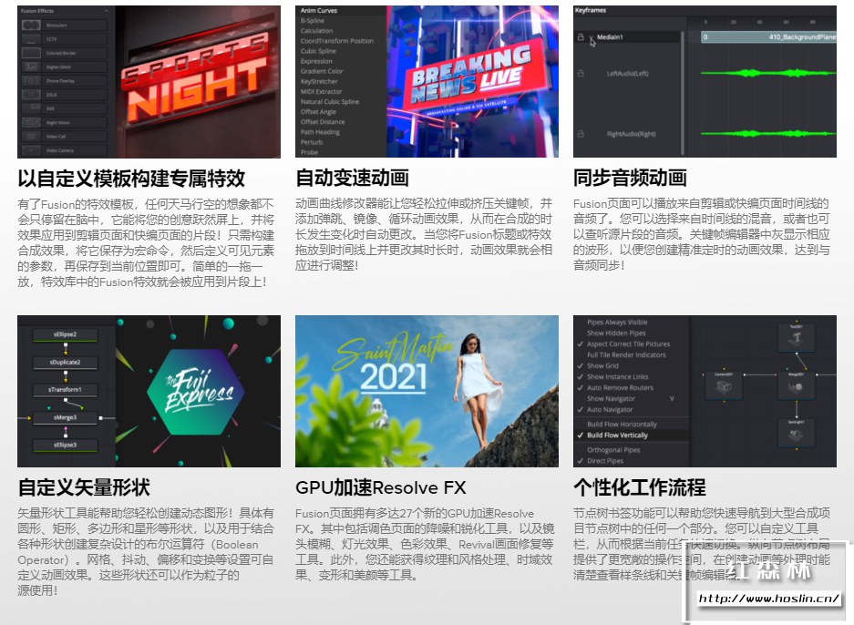Viewport: 854px width, 625px height.
Task: Click the 410_BackgroundPlane keyframe bar
Action: (x=800, y=38)
